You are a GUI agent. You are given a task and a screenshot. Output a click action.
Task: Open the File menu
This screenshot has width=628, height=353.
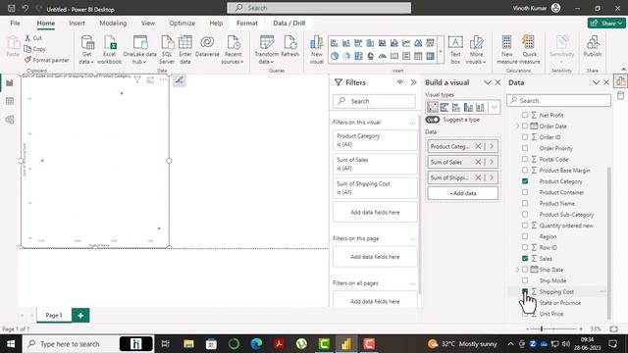tap(16, 24)
